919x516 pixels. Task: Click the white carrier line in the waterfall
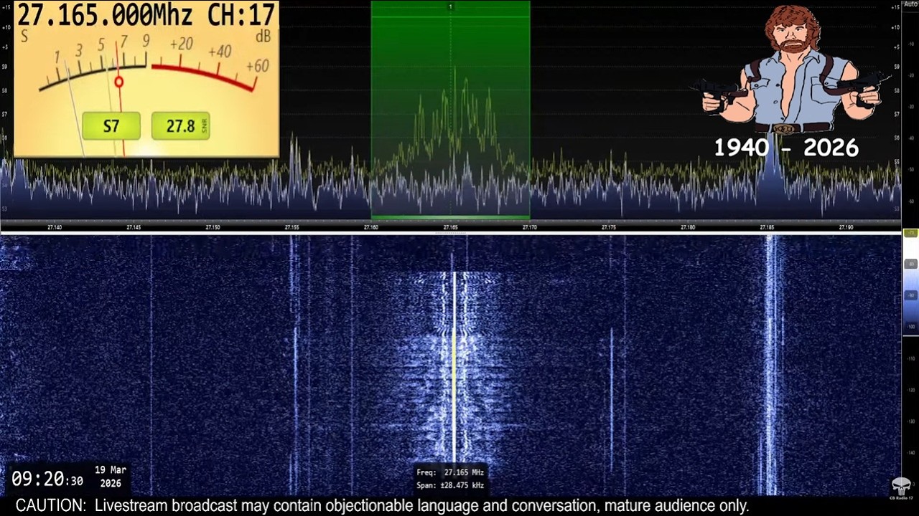(454, 365)
